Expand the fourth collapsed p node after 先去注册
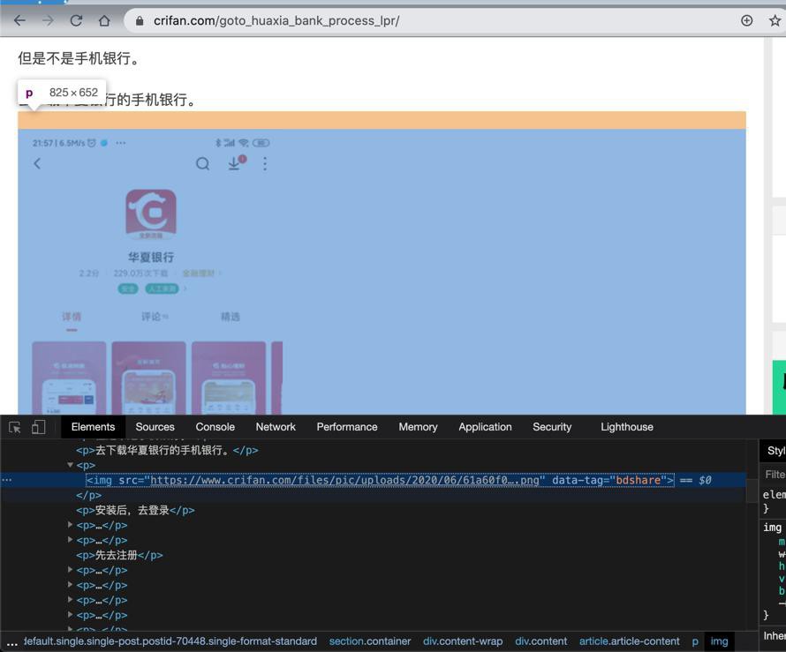786x652 pixels. tap(70, 615)
